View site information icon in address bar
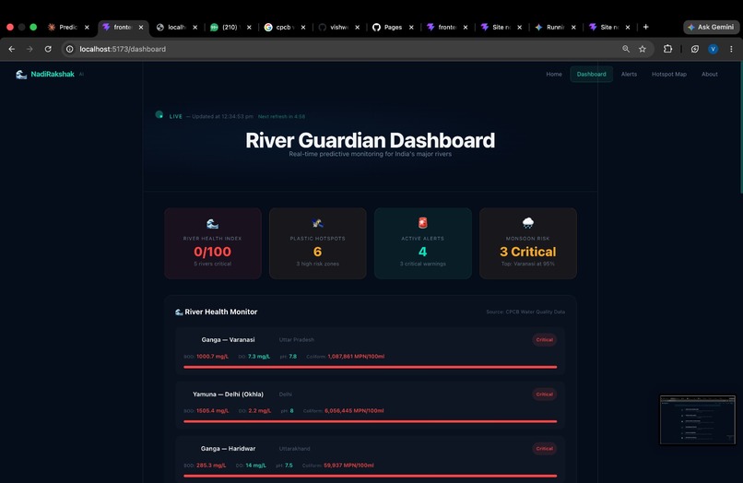Viewport: 743px width, 483px height. tap(70, 49)
